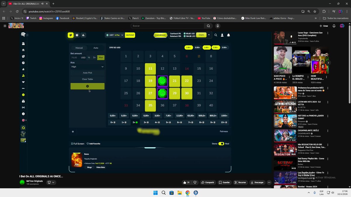Open Microsoft Store from the taskbar

172,193
